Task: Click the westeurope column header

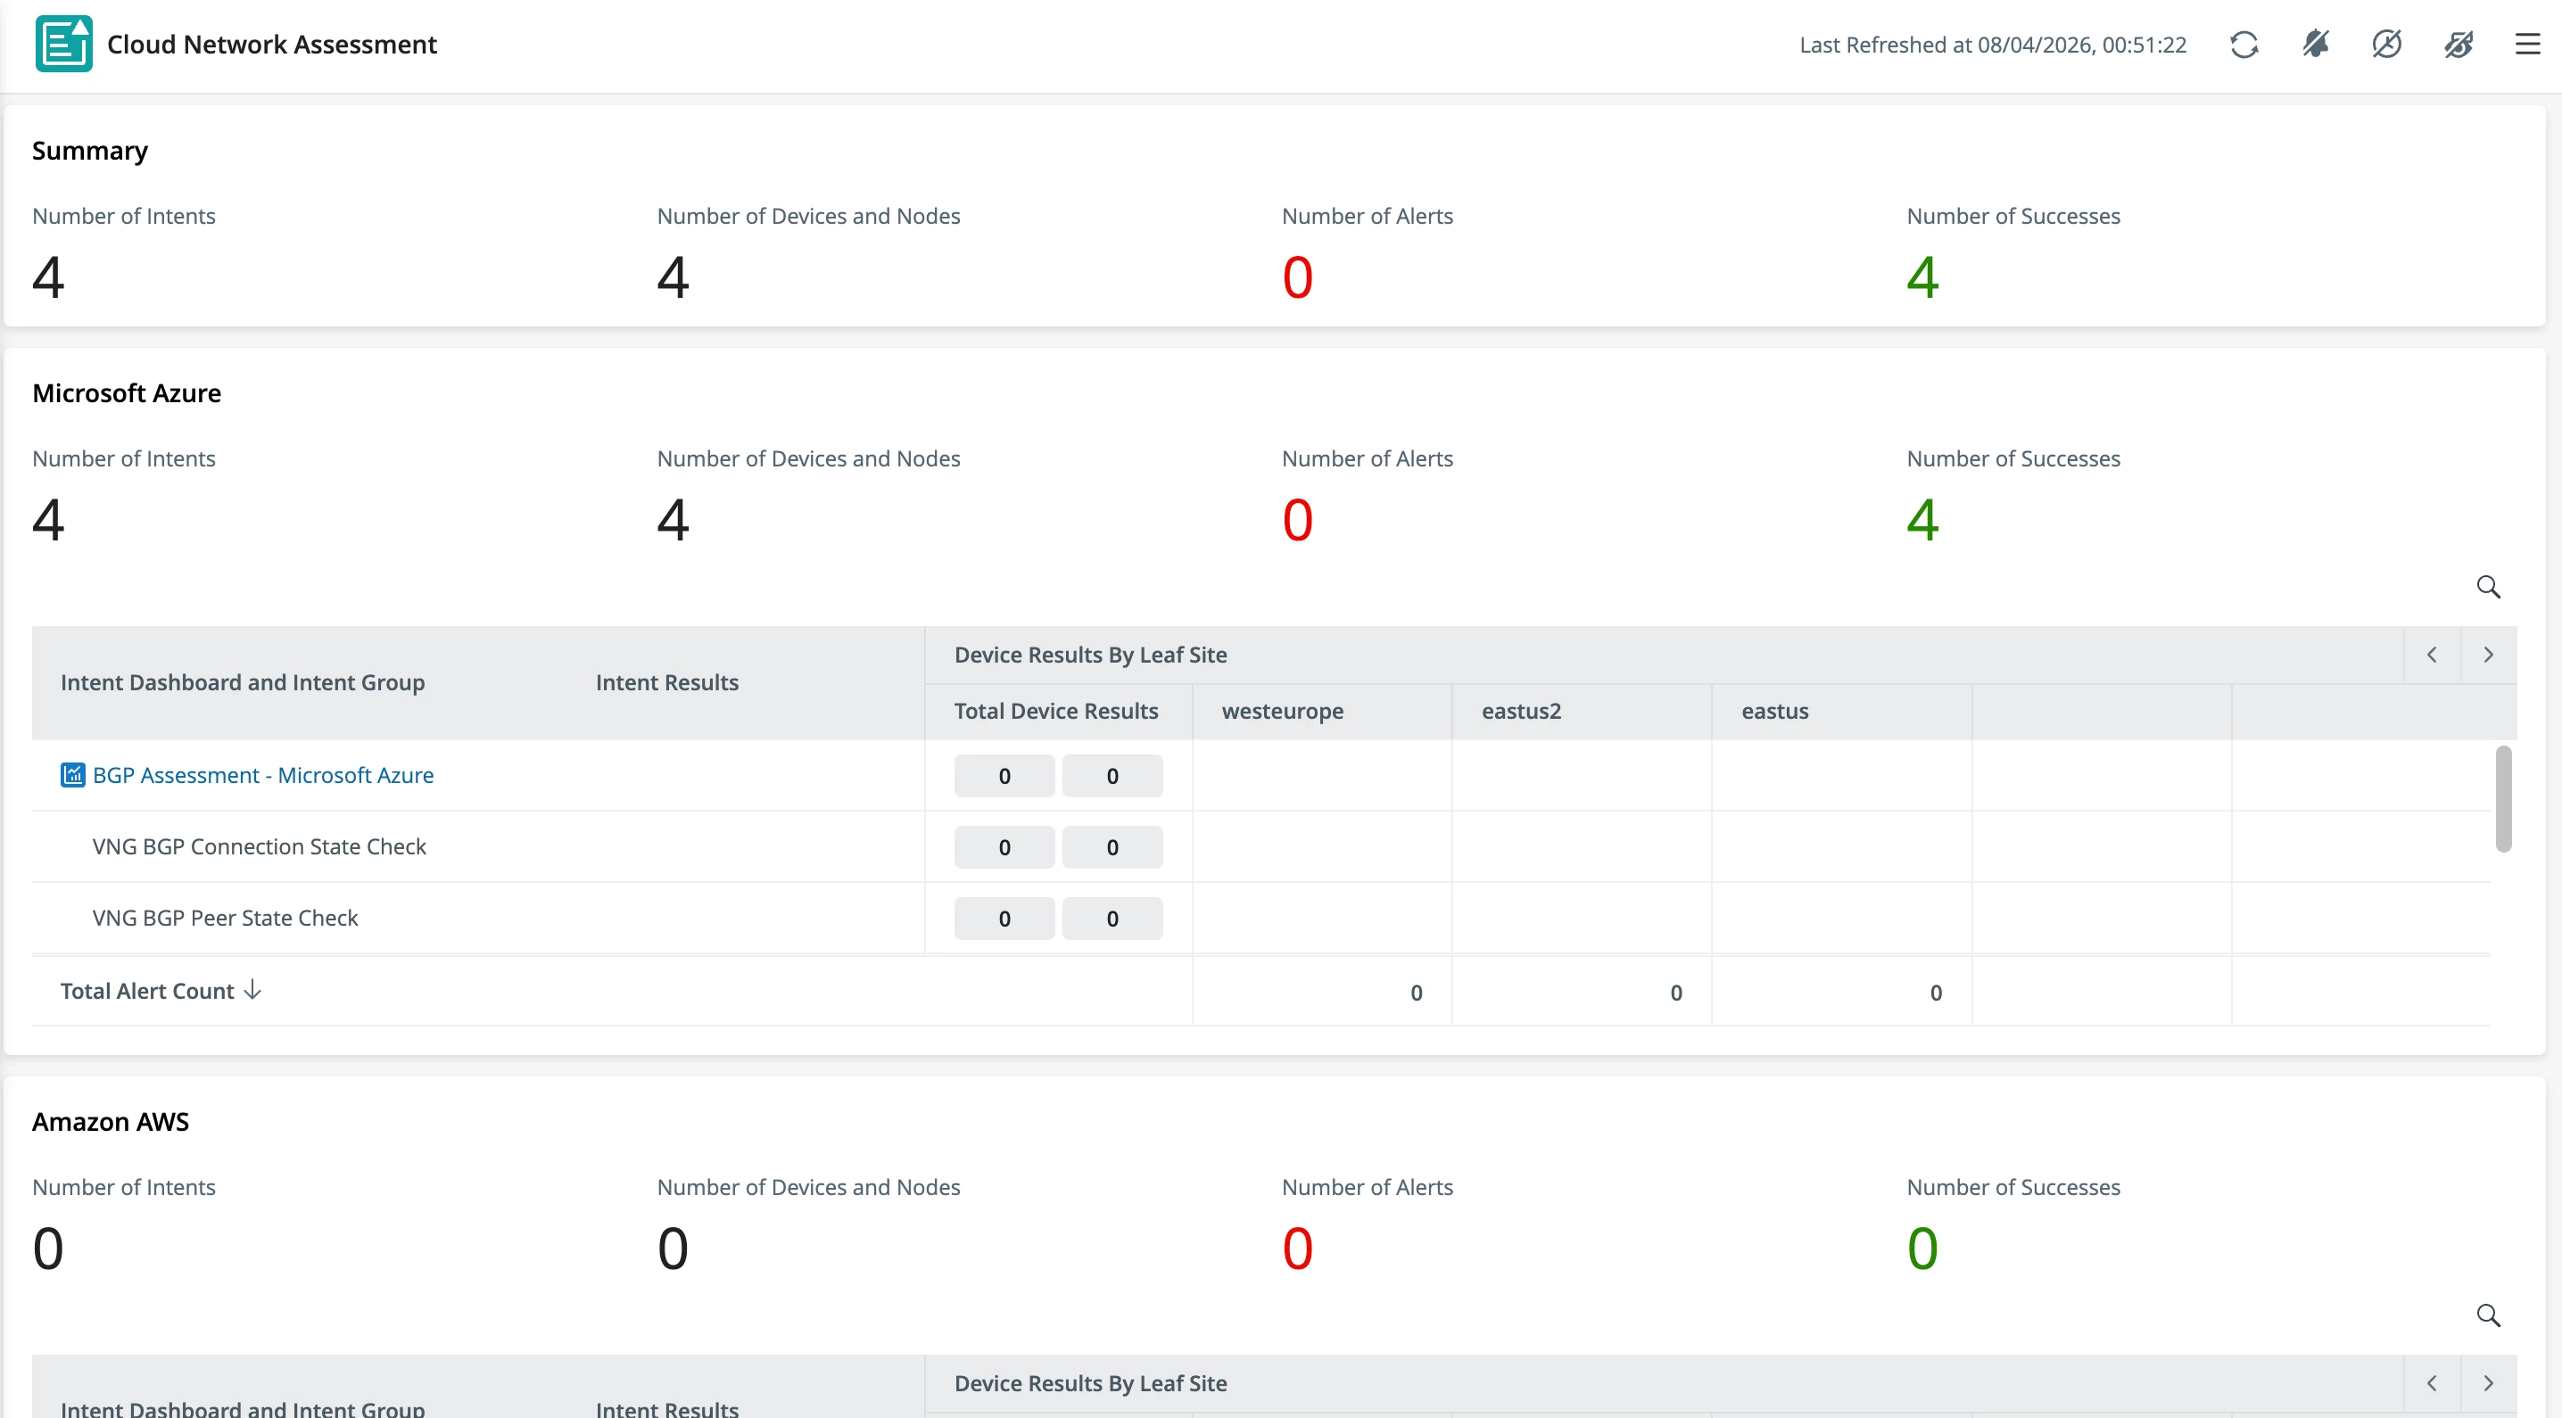Action: click(x=1282, y=711)
